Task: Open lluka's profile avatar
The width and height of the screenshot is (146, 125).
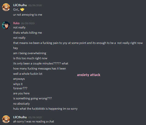Action: click(x=6, y=25)
